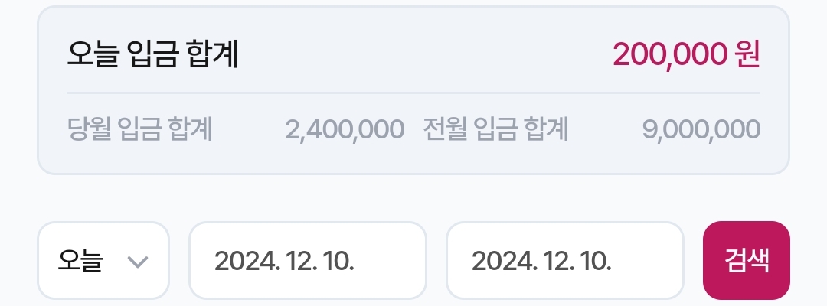827x306 pixels.
Task: Select the 당월 입금 합계 label
Action: coord(139,130)
